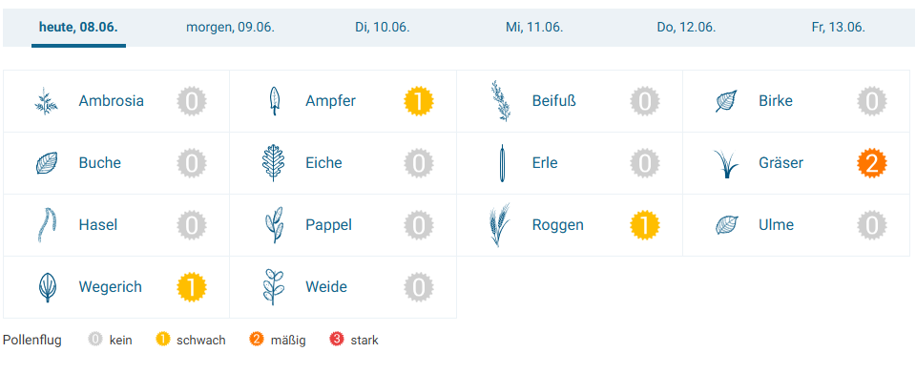Click the Wegerich pollen name
The height and width of the screenshot is (373, 916).
point(111,287)
